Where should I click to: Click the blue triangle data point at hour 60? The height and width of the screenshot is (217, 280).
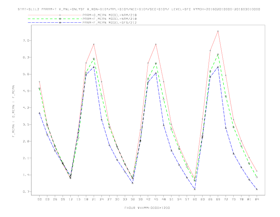click(195, 189)
